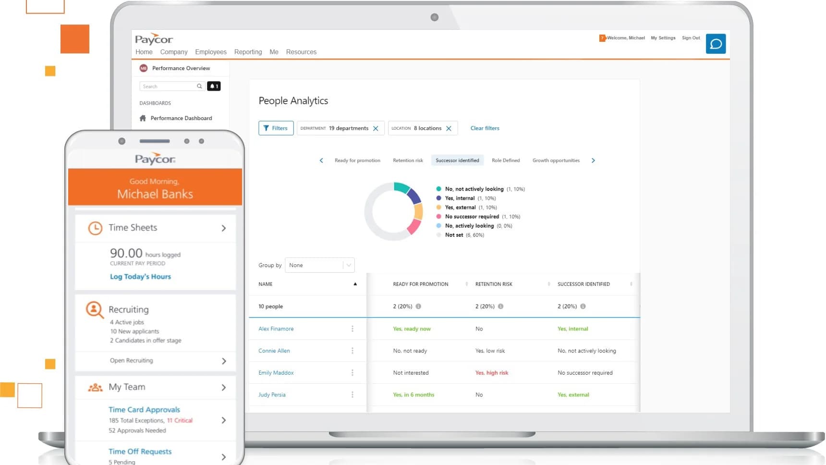
Task: Expand the Time Off Requests chevron
Action: point(224,457)
